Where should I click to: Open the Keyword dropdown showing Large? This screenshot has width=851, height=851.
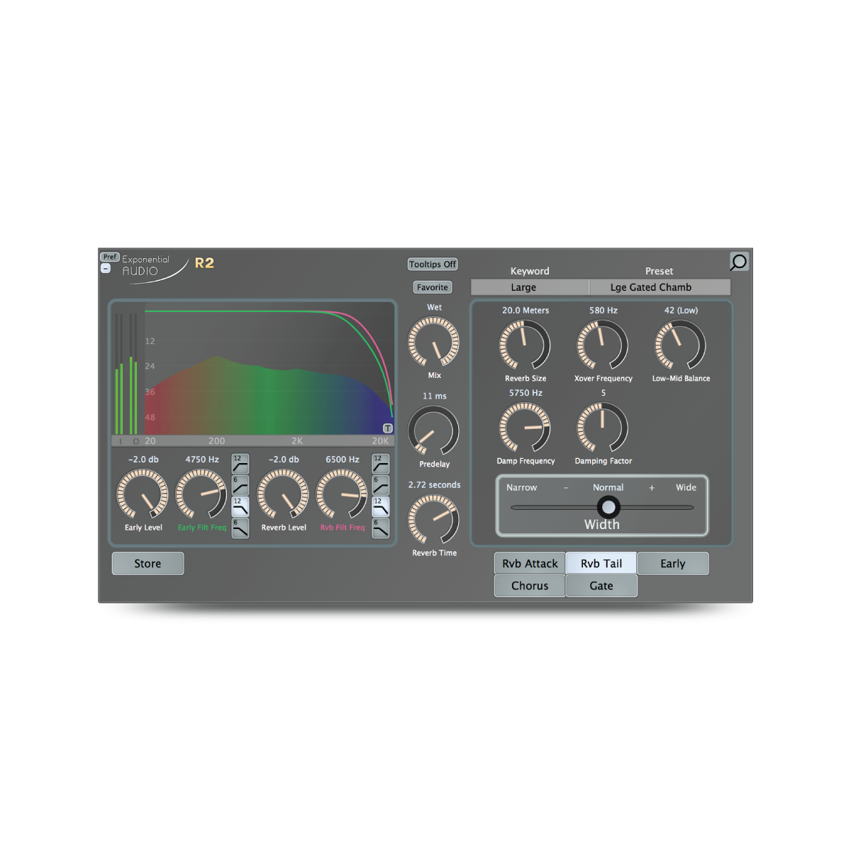(529, 287)
